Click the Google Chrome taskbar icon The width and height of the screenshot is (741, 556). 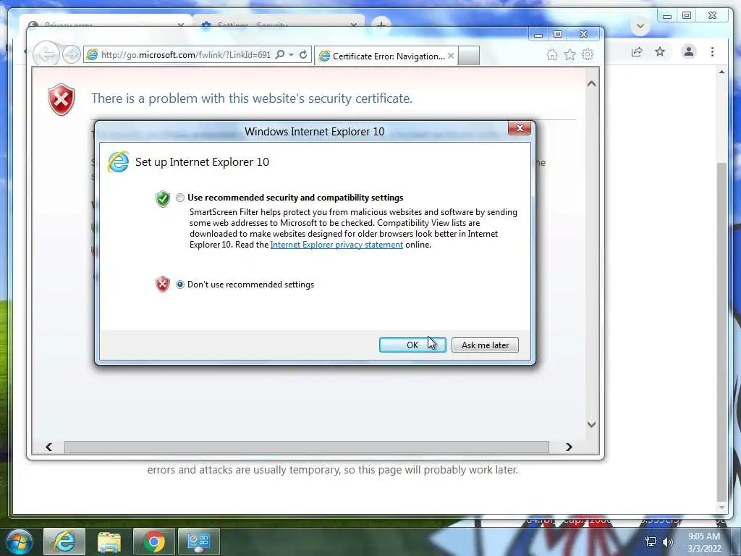154,542
